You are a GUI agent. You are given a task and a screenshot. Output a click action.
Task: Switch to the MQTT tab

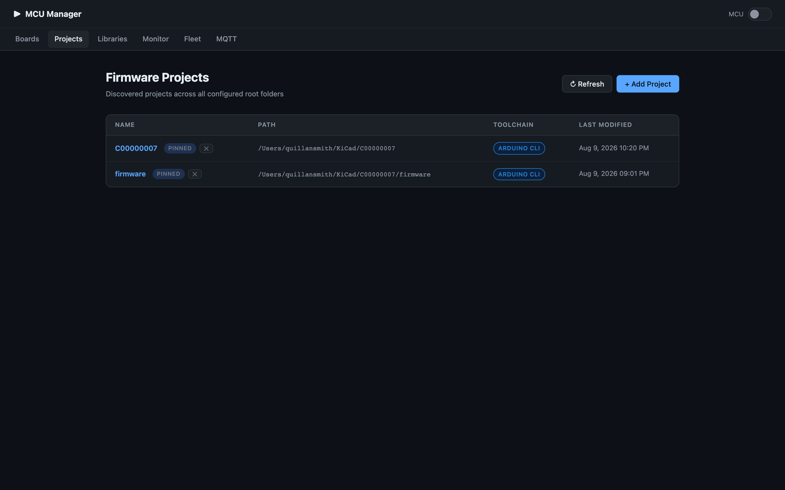[227, 39]
